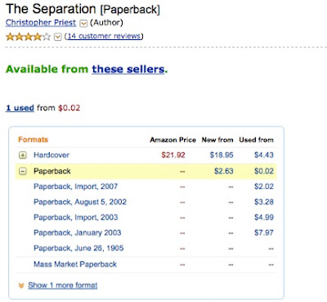Select Paperback, Import, 2003 edition
The height and width of the screenshot is (302, 327).
75,218
